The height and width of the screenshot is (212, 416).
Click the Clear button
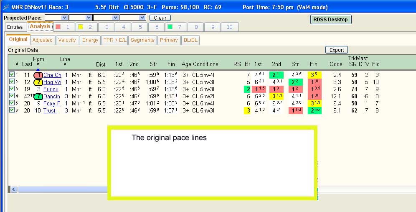point(160,18)
